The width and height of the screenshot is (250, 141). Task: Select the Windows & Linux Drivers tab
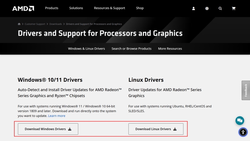tap(87, 49)
